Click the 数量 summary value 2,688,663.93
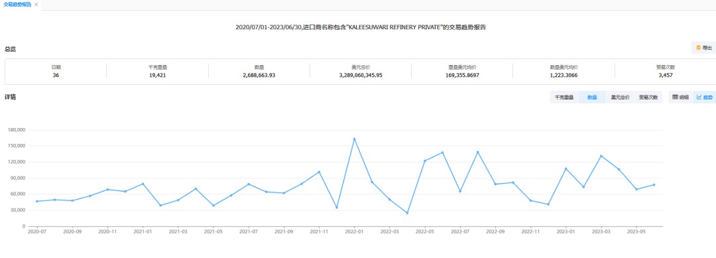This screenshot has height=258, width=716. 259,76
